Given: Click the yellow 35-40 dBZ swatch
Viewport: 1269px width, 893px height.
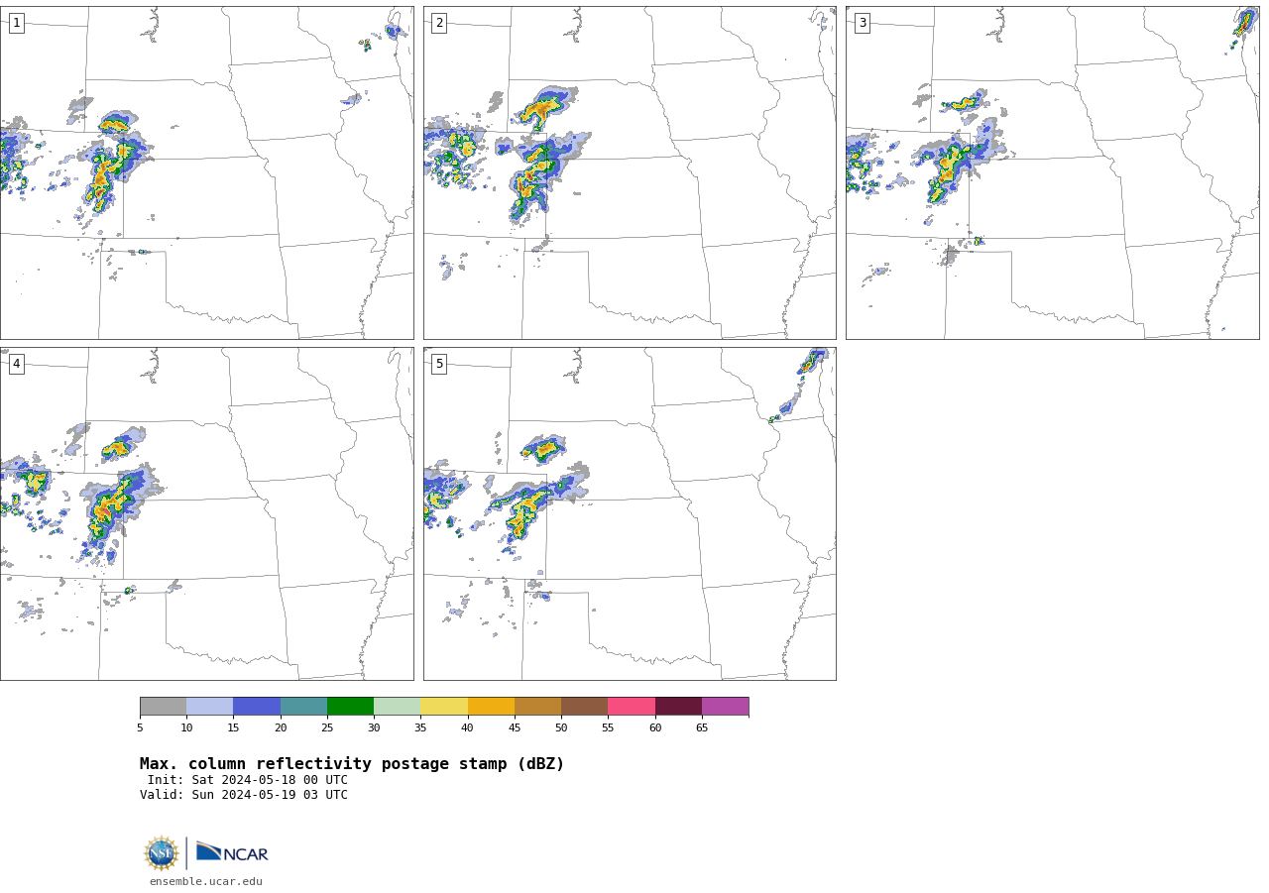Looking at the screenshot, I should 444,707.
